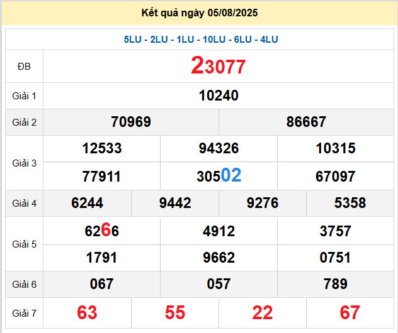Select number 77911 in Giải 3
398x333 pixels.
click(101, 177)
